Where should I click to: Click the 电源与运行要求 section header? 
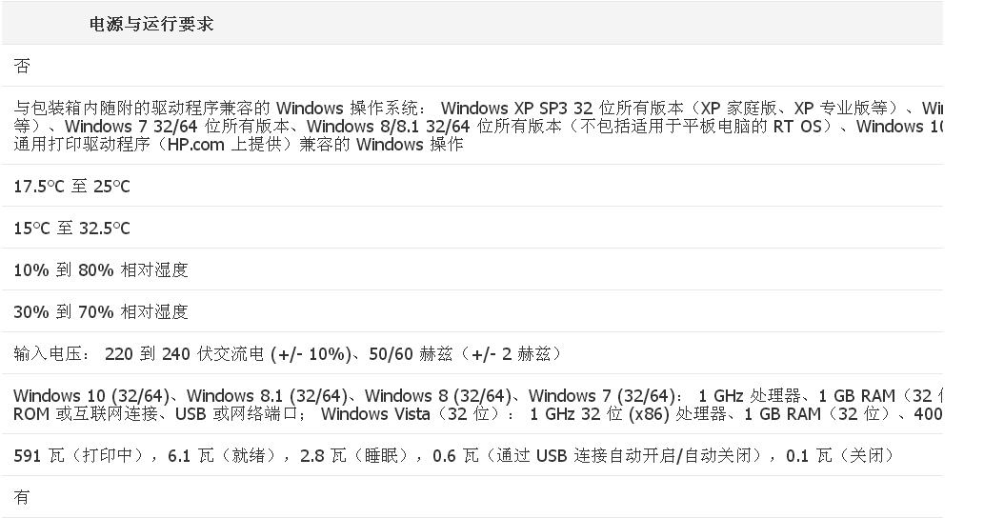click(151, 25)
